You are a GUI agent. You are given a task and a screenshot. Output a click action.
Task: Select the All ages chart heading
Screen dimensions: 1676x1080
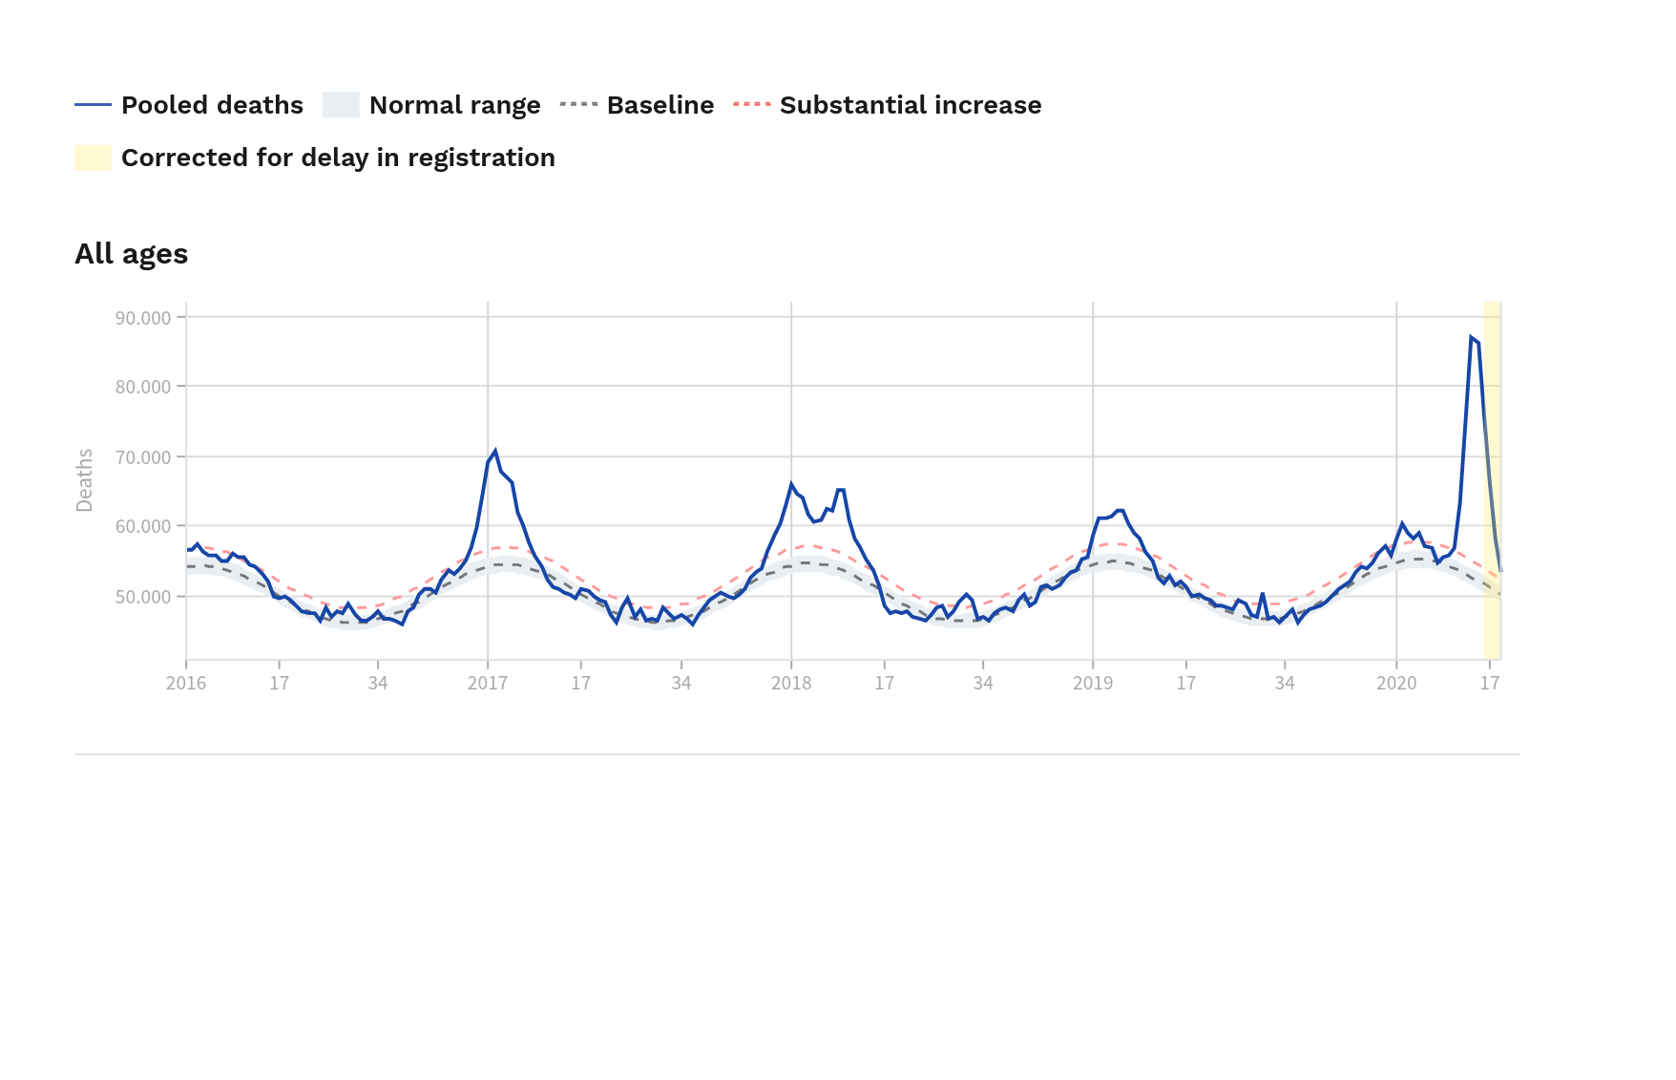click(x=132, y=254)
